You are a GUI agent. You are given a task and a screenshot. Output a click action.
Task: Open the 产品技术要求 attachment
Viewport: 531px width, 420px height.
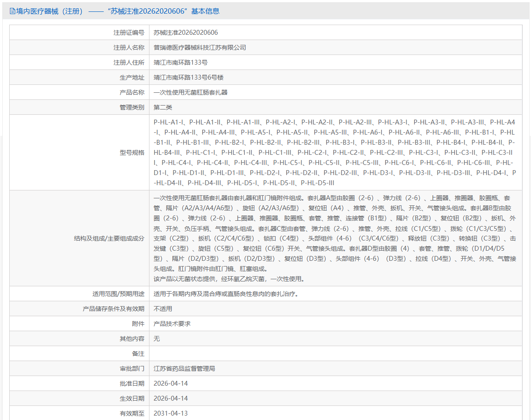(172, 324)
